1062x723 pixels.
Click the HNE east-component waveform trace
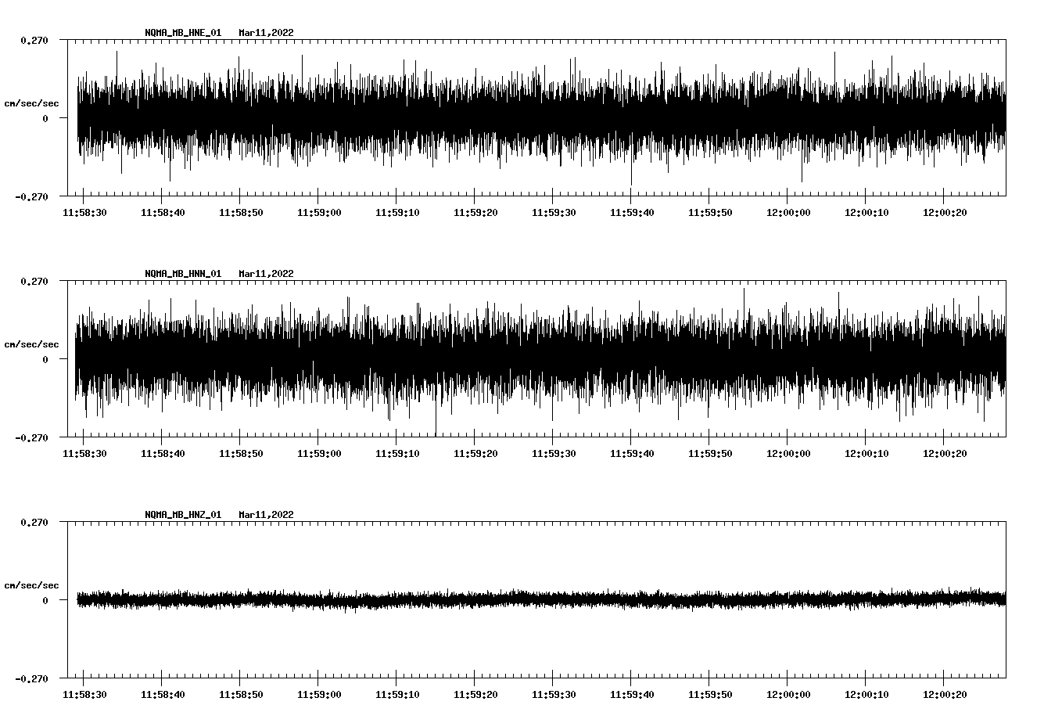[x=541, y=118]
